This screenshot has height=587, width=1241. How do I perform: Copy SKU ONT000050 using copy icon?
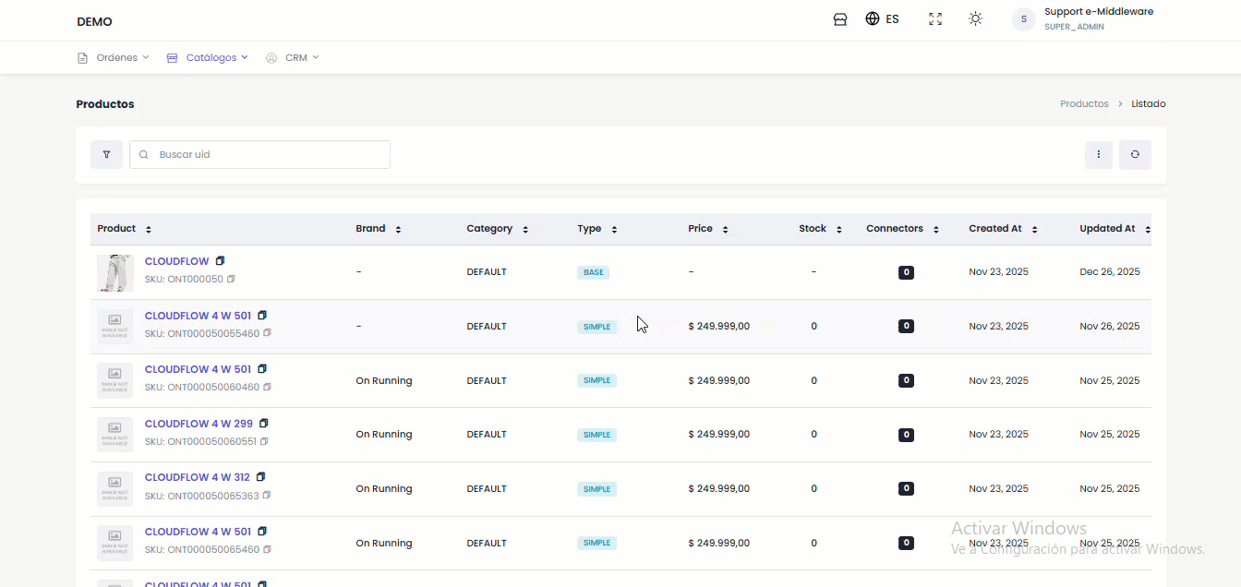(231, 279)
